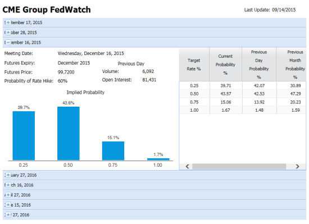Screen dimensions: 309x224
Task: Click the Implied Probability chart title
Action: click(x=85, y=92)
